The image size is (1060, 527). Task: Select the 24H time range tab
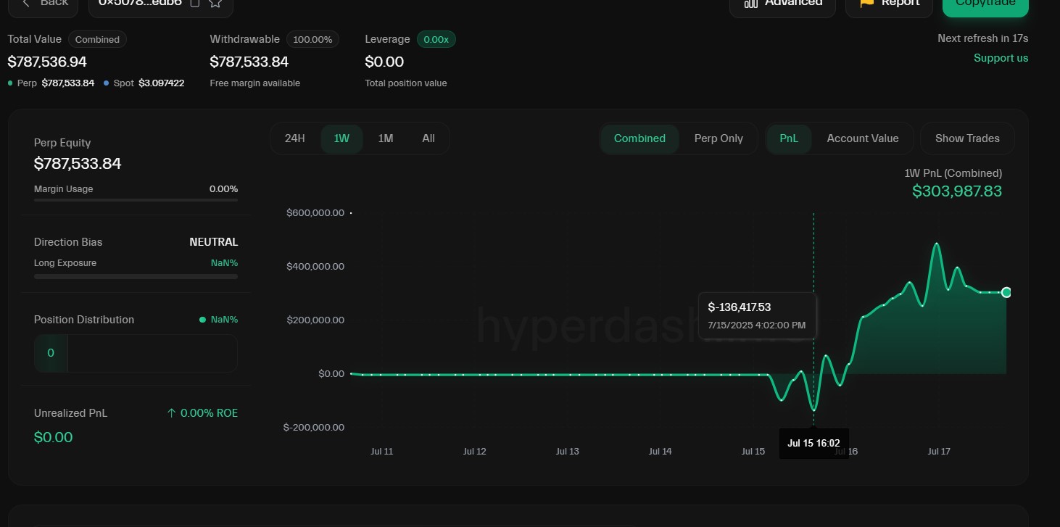click(x=295, y=138)
